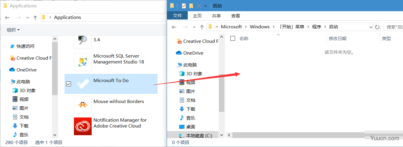The width and height of the screenshot is (403, 147).
Task: Click the search box in 启动 window
Action: (393, 27)
